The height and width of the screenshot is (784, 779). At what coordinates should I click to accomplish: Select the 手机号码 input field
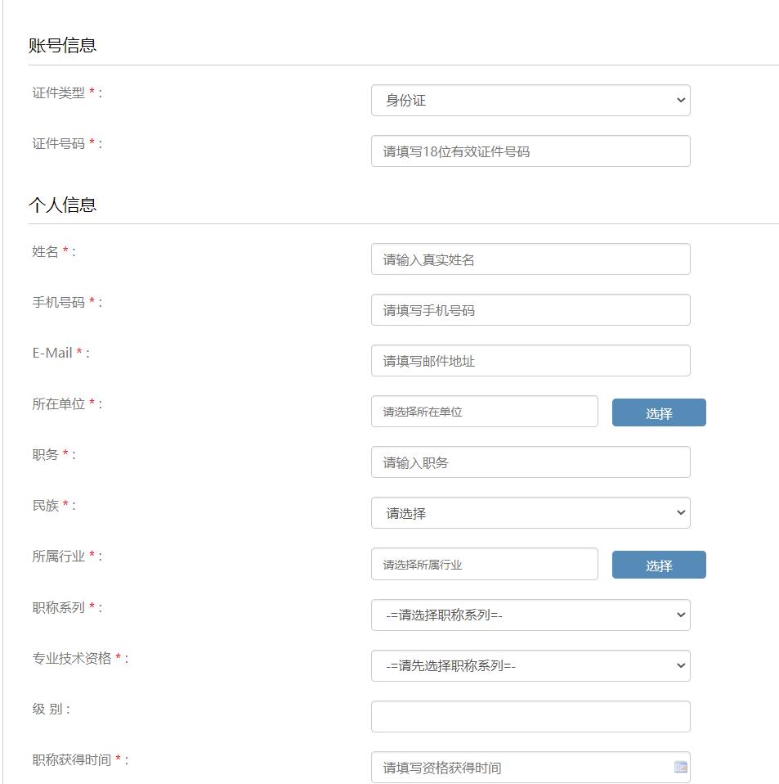point(530,310)
